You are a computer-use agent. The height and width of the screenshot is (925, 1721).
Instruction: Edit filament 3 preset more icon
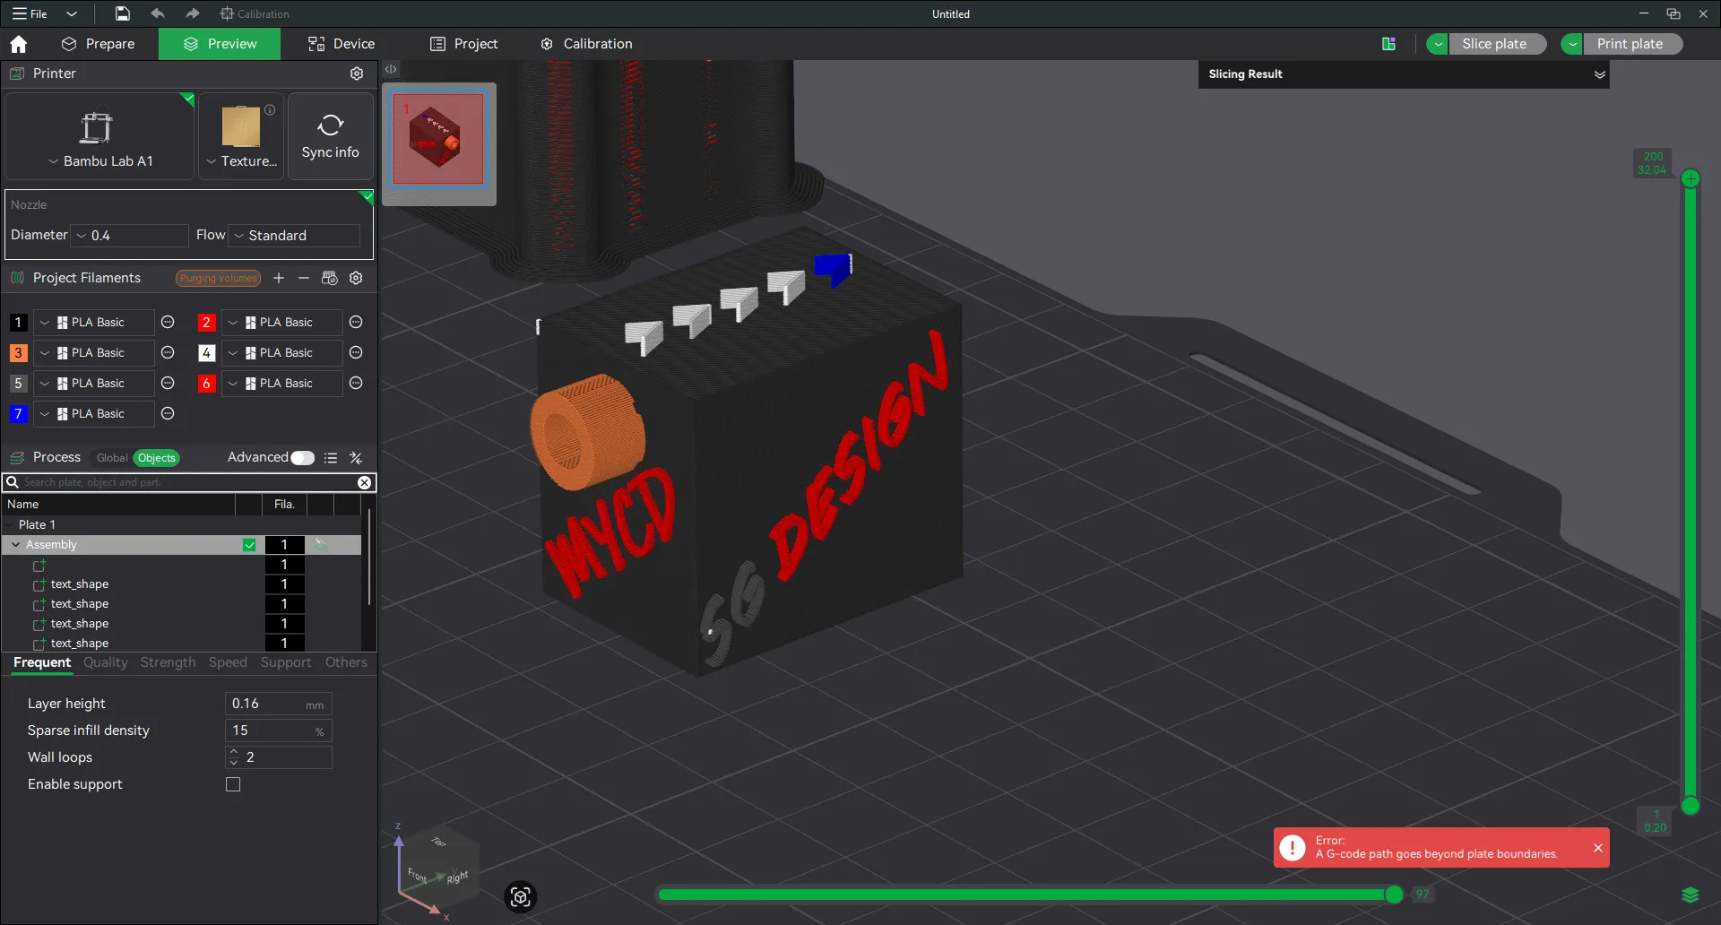point(168,353)
